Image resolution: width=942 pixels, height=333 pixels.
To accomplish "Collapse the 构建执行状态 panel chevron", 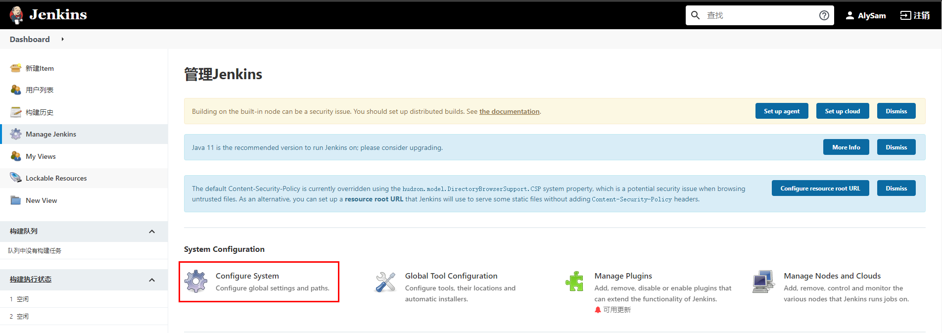I will [152, 280].
